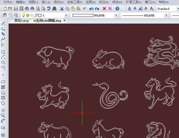This screenshot has width=179, height=138.
Task: Click the binoculars Find icon
Action: coord(54,9)
